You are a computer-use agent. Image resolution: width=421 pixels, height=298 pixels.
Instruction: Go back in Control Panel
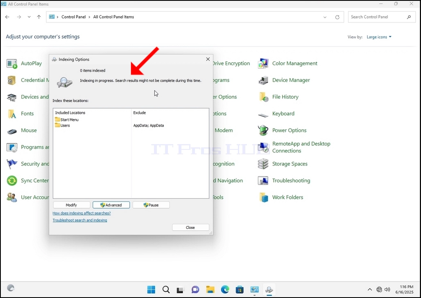tap(7, 17)
